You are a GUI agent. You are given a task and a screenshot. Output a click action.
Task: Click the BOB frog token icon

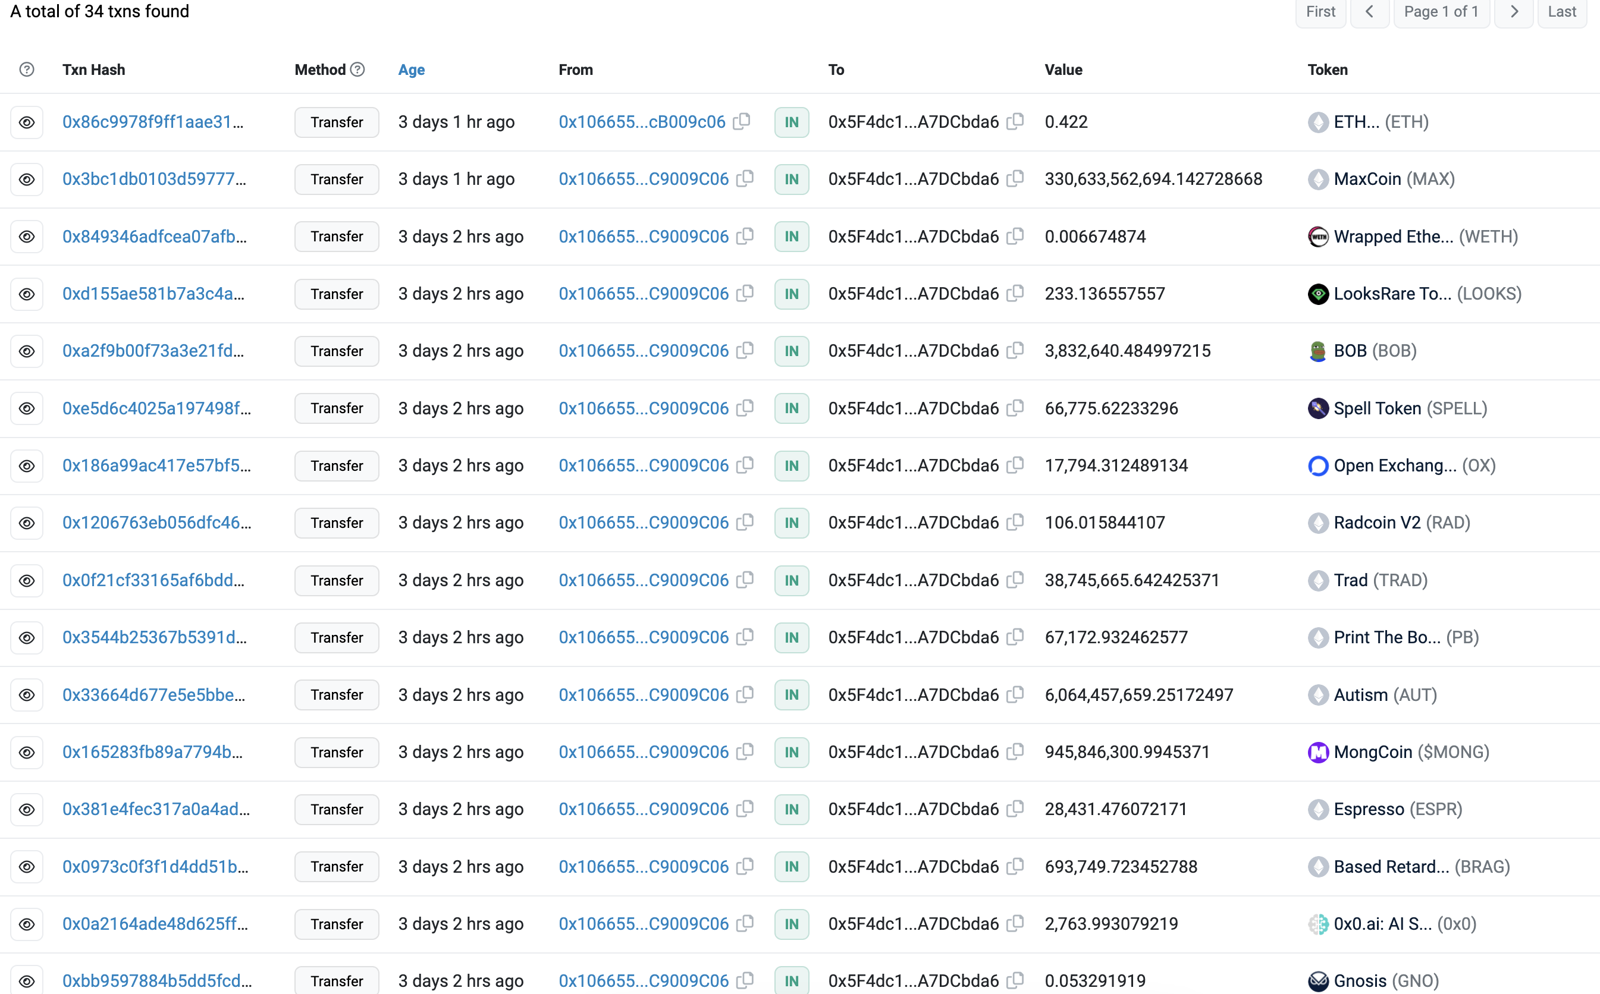coord(1318,351)
